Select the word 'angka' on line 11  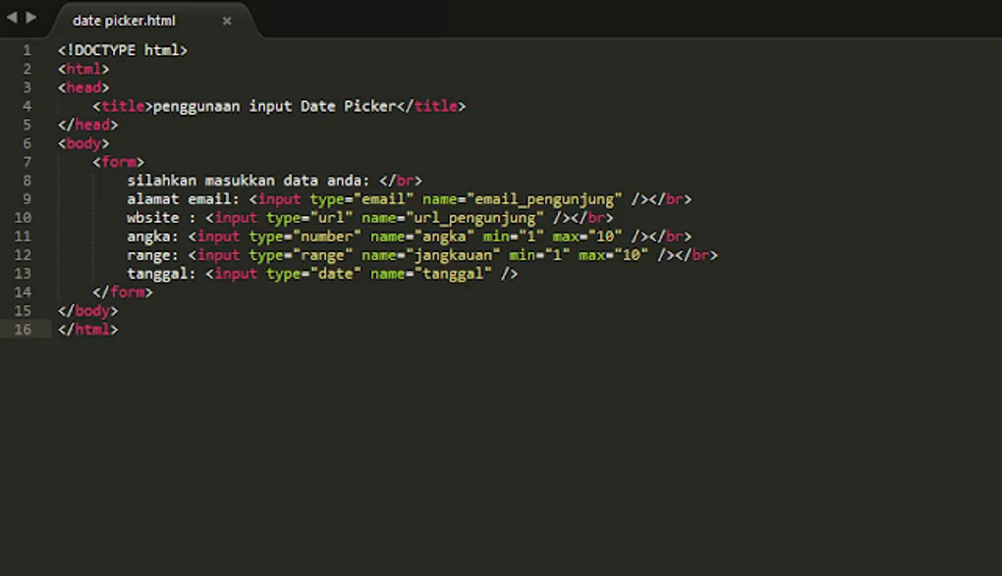[x=150, y=236]
